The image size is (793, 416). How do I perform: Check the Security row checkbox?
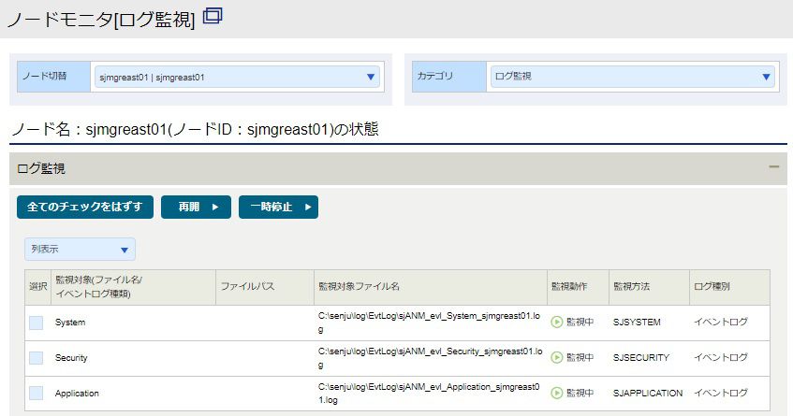click(x=36, y=358)
